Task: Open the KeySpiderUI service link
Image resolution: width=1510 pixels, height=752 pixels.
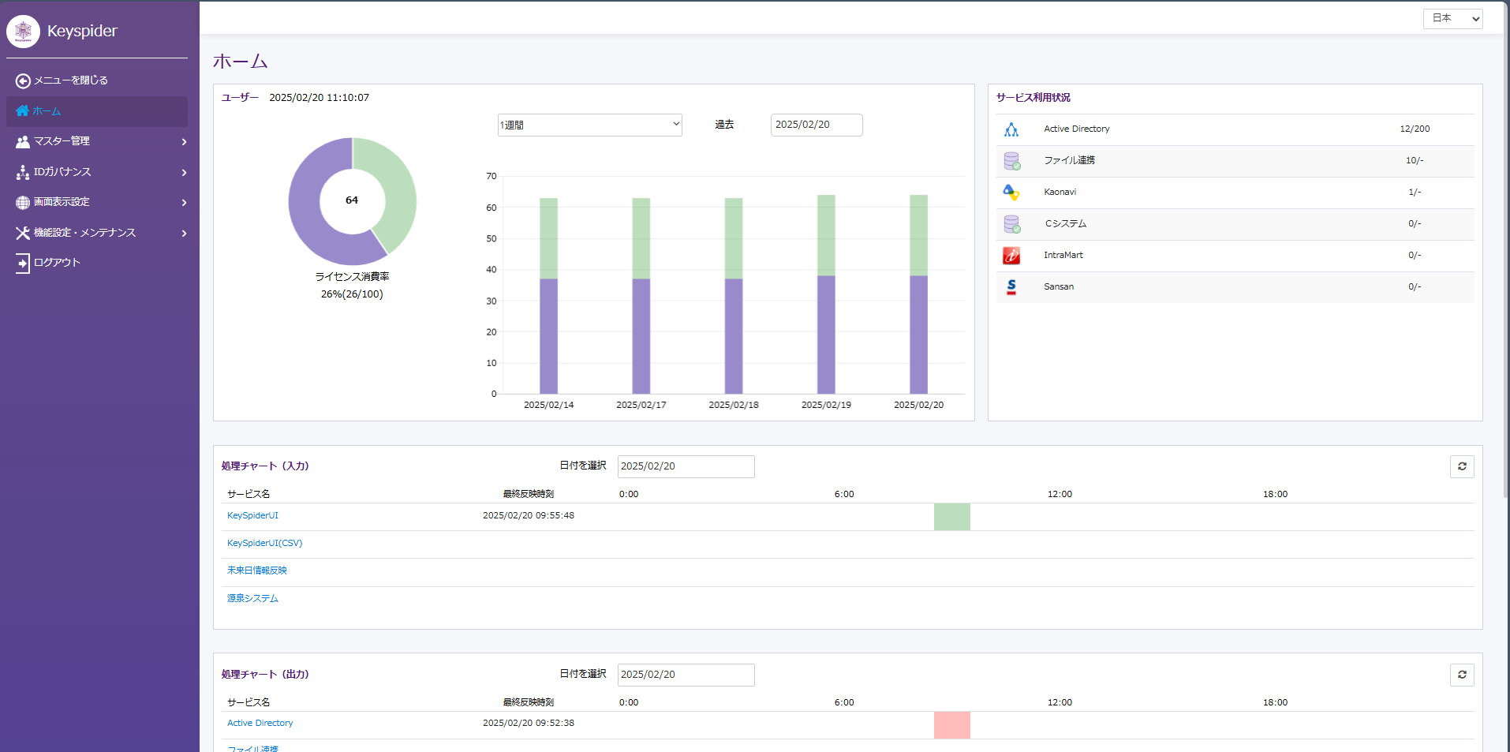Action: pos(252,515)
